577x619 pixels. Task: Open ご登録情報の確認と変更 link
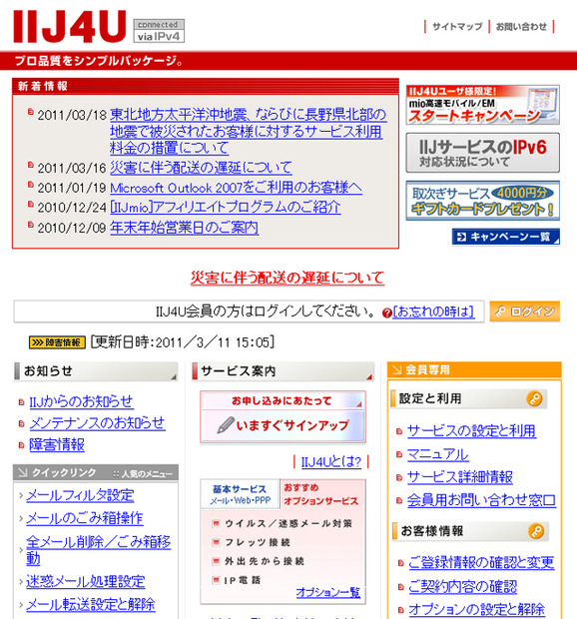tap(481, 562)
